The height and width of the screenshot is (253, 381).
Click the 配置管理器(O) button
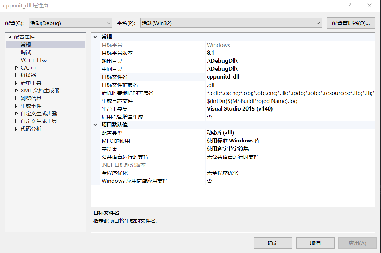click(350, 23)
